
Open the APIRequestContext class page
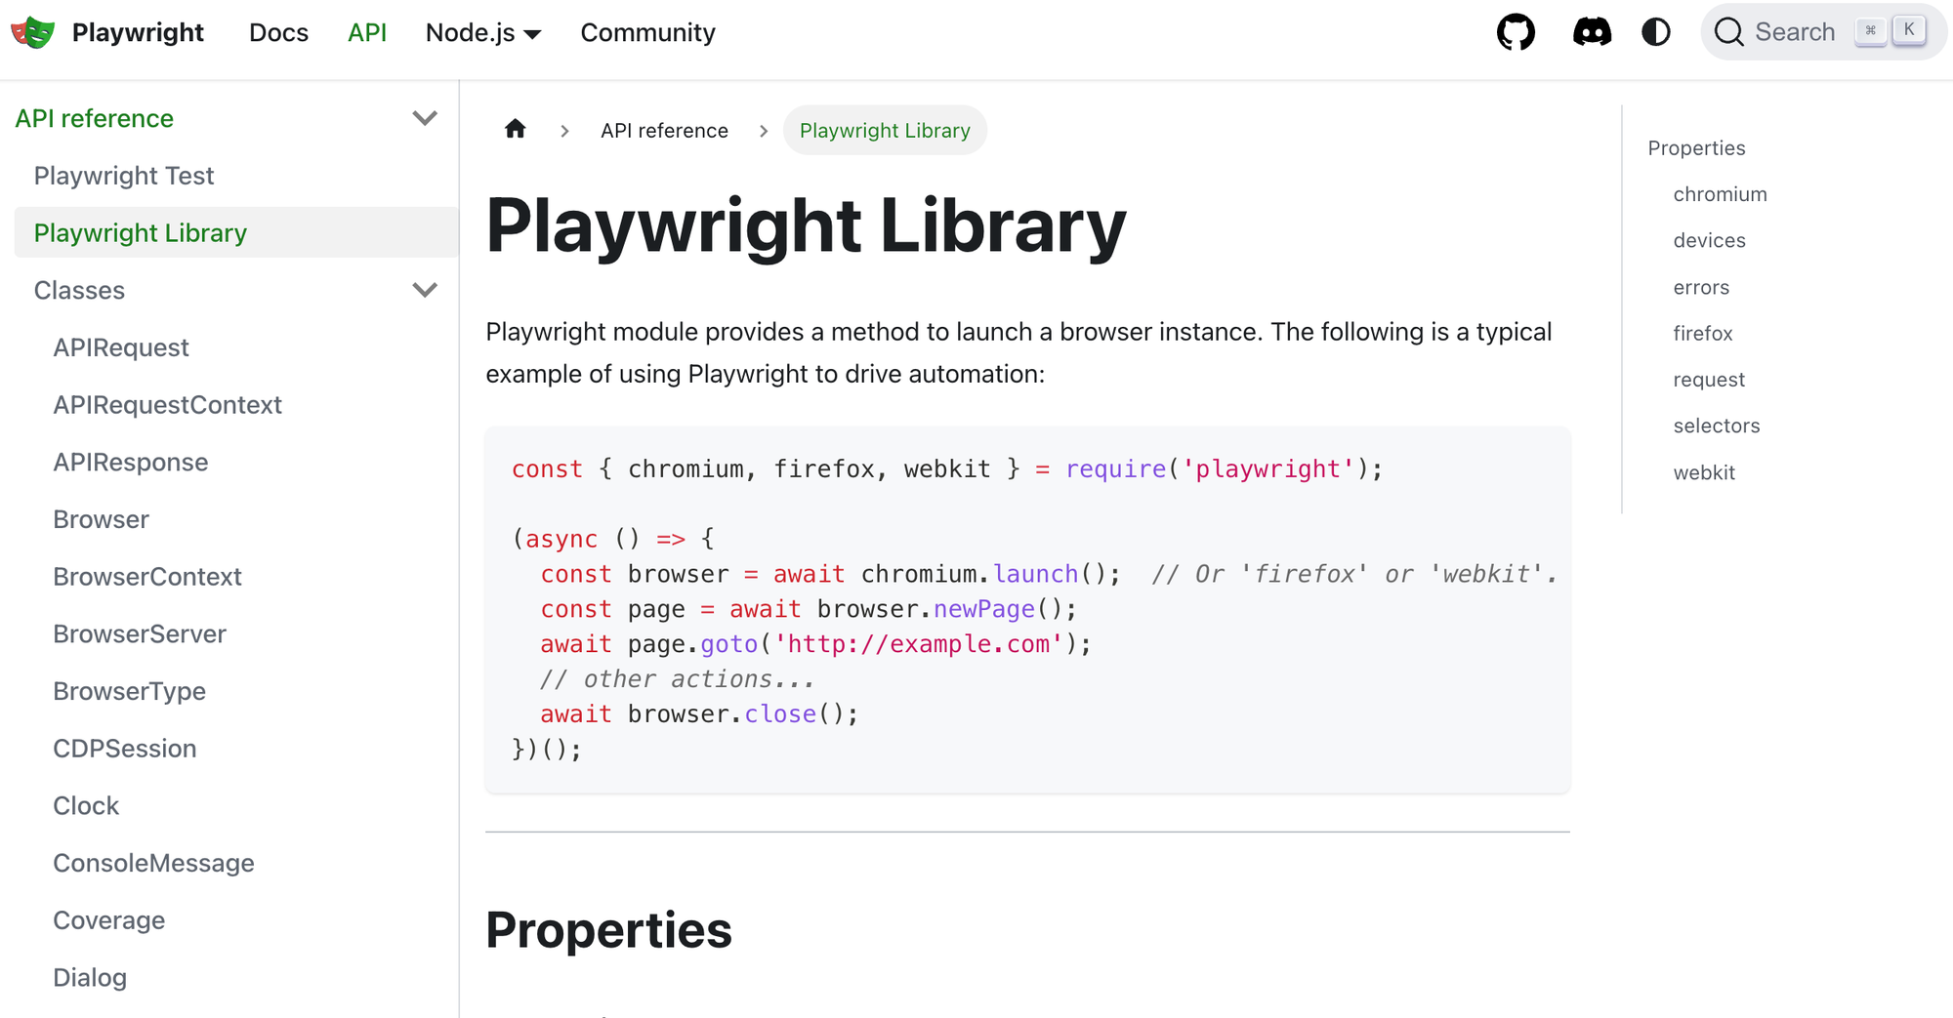(x=167, y=405)
